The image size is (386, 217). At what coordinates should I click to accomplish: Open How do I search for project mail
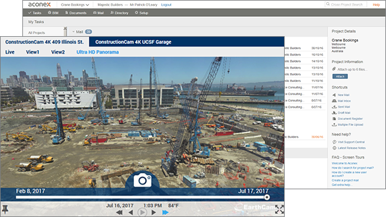pyautogui.click(x=352, y=168)
